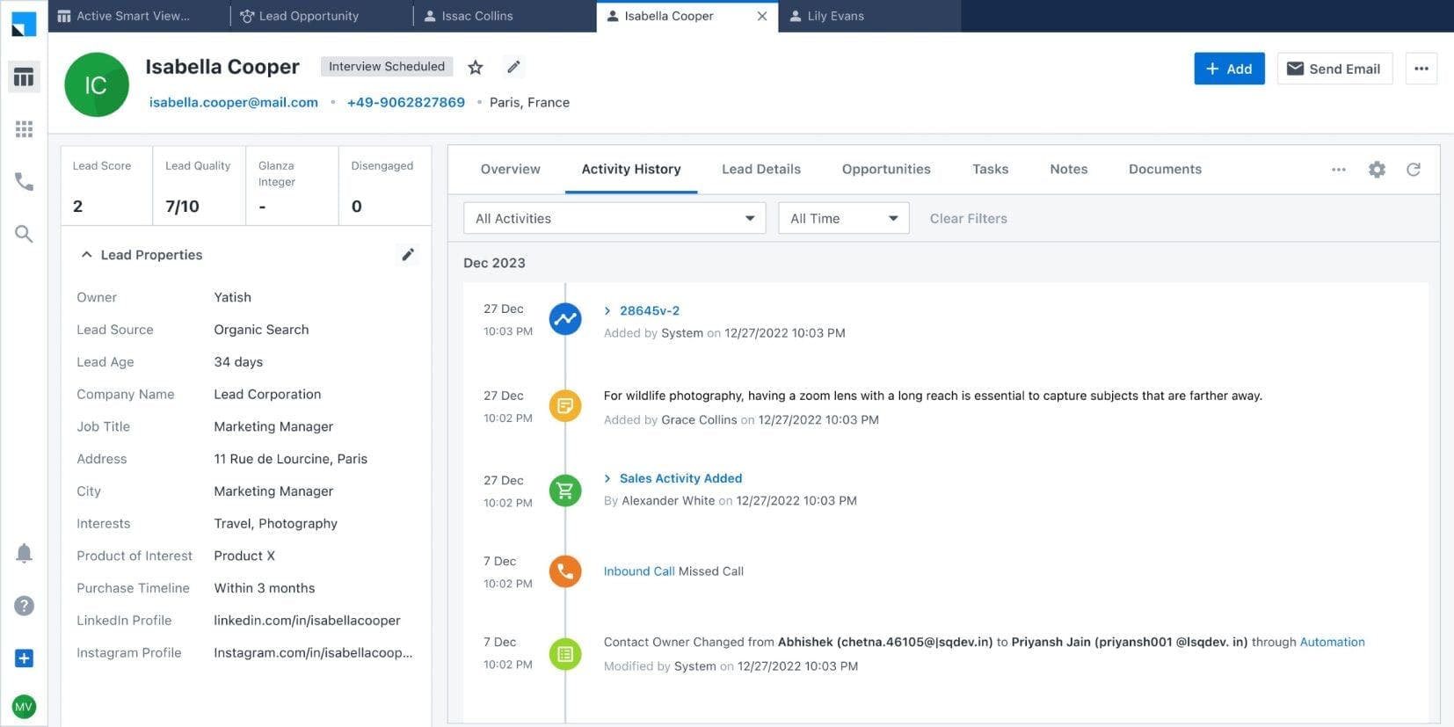Image resolution: width=1454 pixels, height=727 pixels.
Task: Click the activity settings gear icon
Action: [x=1377, y=170]
